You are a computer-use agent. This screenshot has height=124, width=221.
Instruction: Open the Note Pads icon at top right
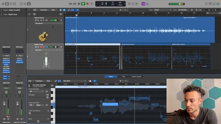[x=210, y=4]
